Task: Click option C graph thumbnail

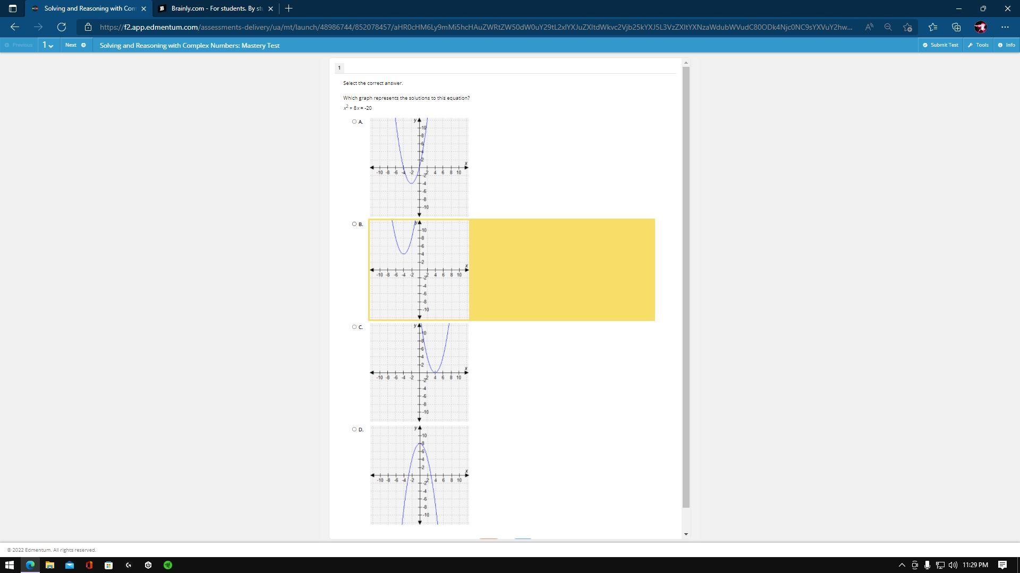Action: click(419, 372)
